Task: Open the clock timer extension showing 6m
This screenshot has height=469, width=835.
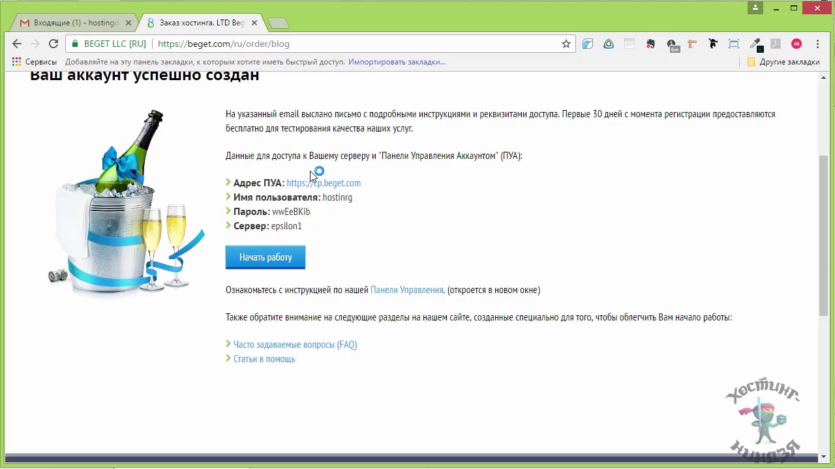Action: point(672,44)
